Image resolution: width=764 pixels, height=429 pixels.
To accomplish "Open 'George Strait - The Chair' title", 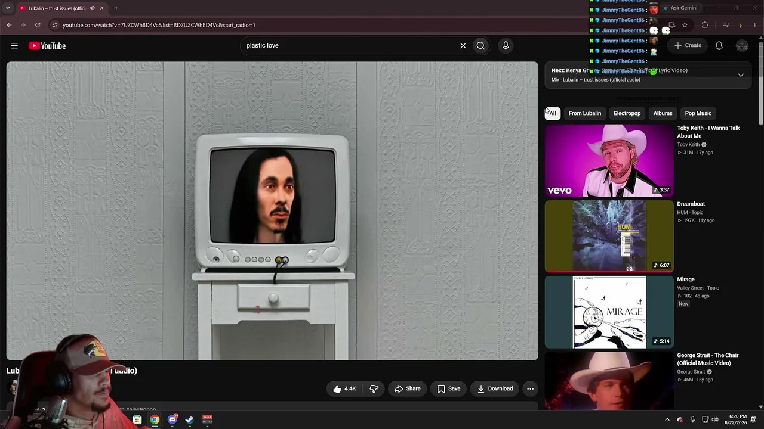I will pos(708,359).
